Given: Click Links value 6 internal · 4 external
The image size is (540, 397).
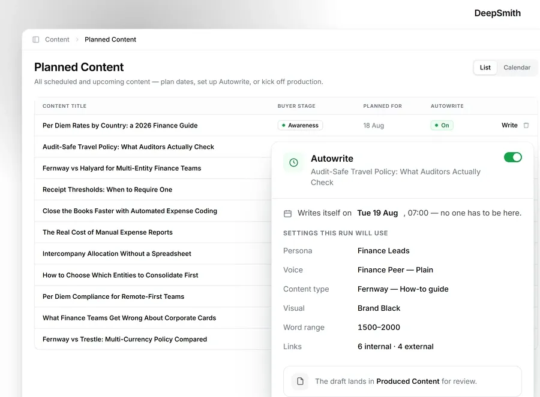Looking at the screenshot, I should click(395, 347).
